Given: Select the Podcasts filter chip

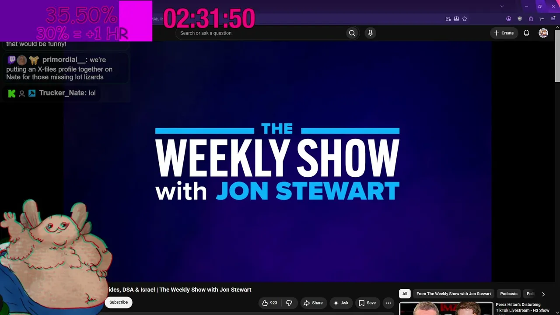Looking at the screenshot, I should point(509,294).
